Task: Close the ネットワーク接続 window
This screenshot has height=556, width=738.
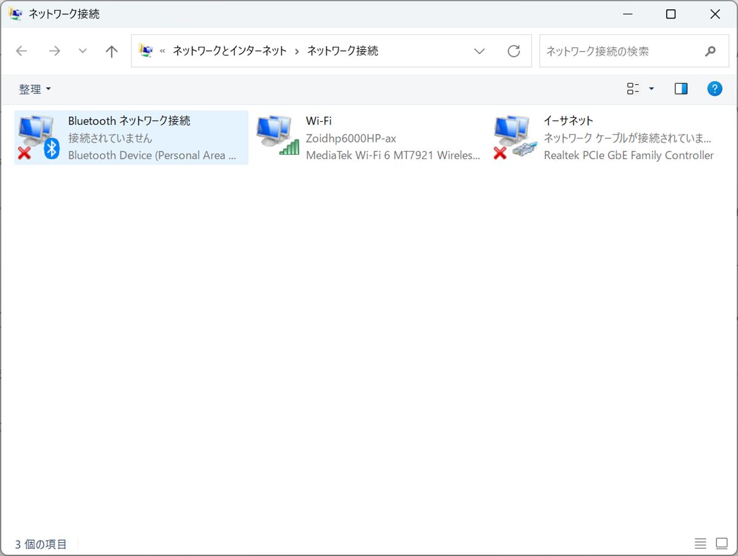Action: click(x=715, y=14)
